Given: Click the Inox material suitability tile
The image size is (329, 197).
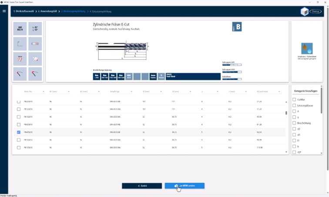Looking at the screenshot, I should (x=153, y=76).
